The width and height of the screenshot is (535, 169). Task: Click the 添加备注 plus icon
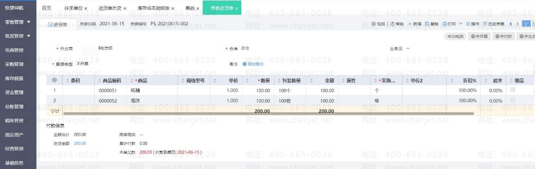(x=244, y=64)
